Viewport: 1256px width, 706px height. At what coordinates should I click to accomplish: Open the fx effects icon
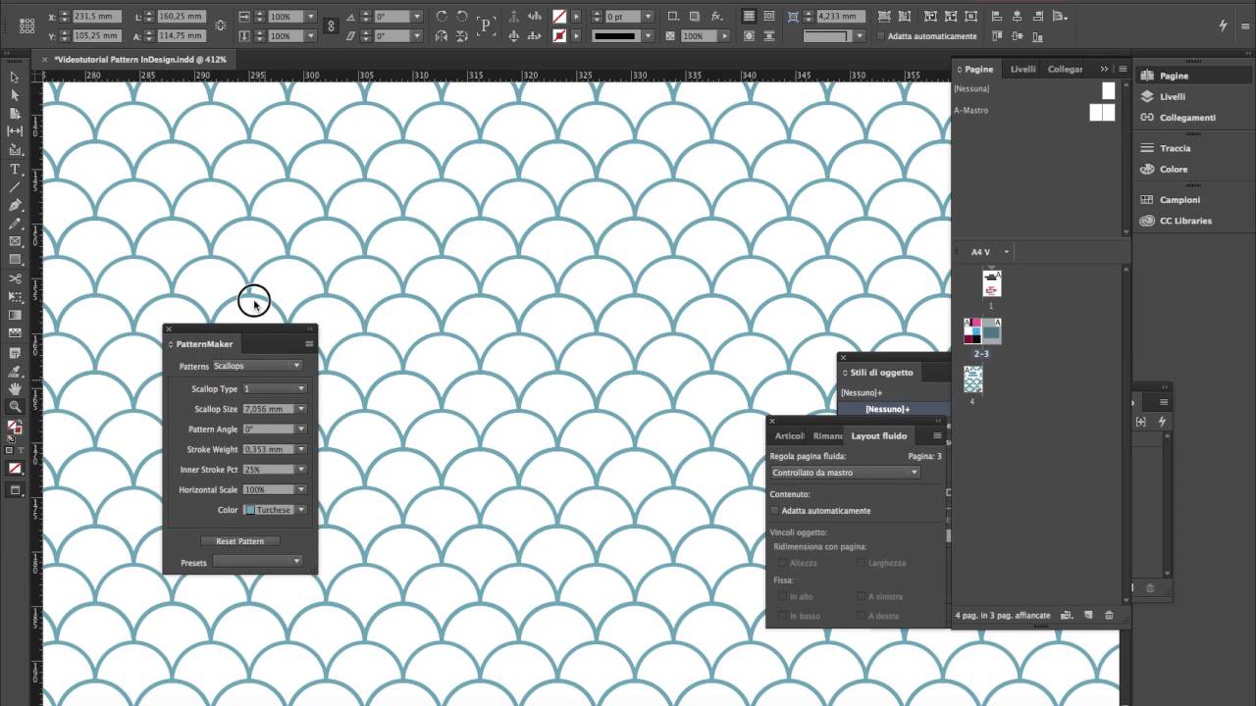tap(716, 17)
